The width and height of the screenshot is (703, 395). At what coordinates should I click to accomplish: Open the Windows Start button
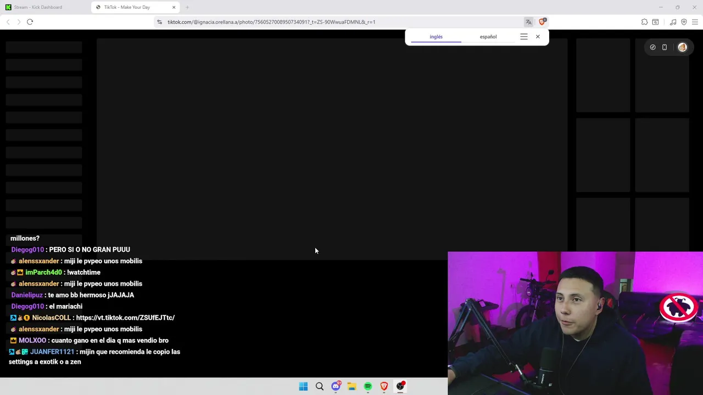click(303, 386)
